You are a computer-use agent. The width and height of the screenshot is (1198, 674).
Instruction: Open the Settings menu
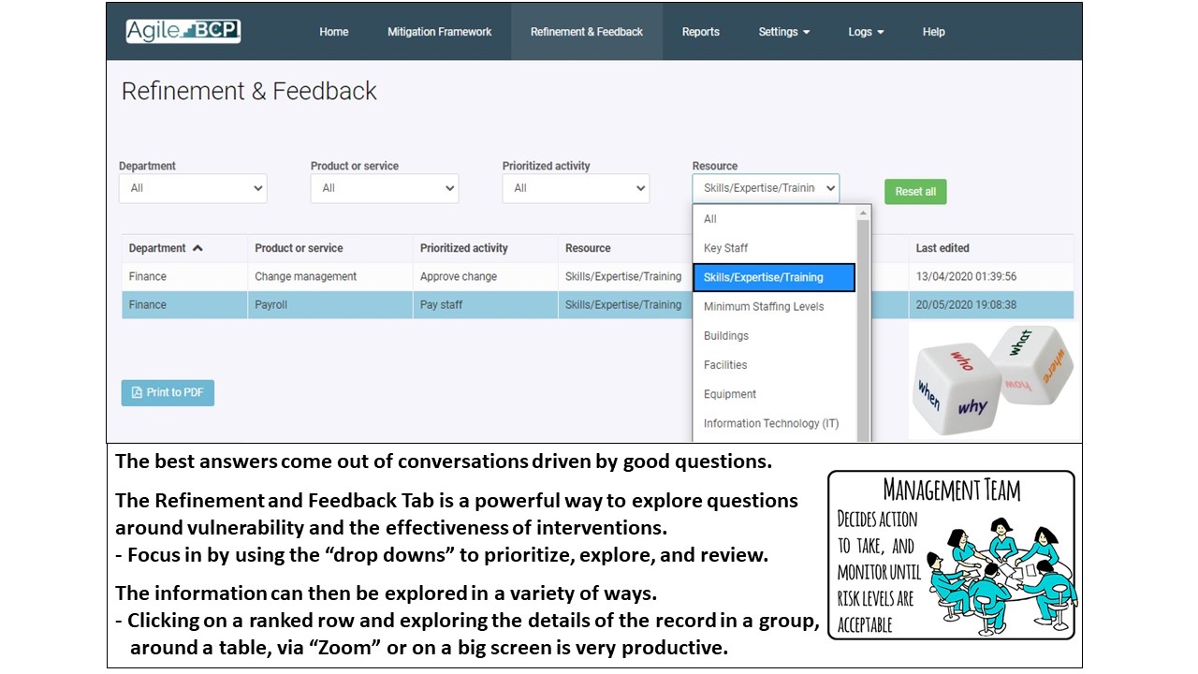point(783,32)
